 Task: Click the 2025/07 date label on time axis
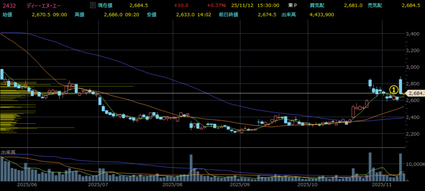coord(98,186)
